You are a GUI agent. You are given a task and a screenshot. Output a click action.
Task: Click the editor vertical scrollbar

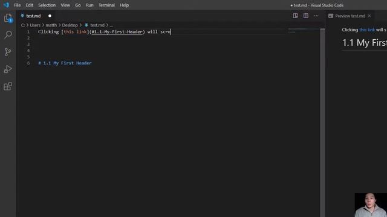point(322,122)
